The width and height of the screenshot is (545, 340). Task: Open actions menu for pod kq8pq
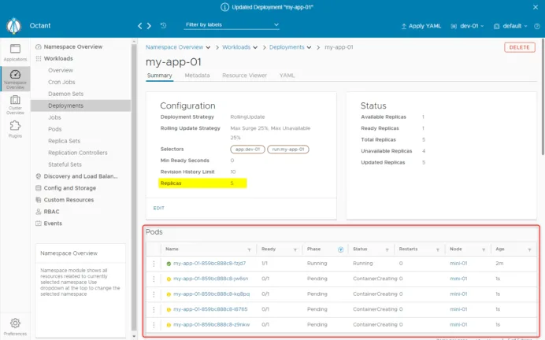154,294
